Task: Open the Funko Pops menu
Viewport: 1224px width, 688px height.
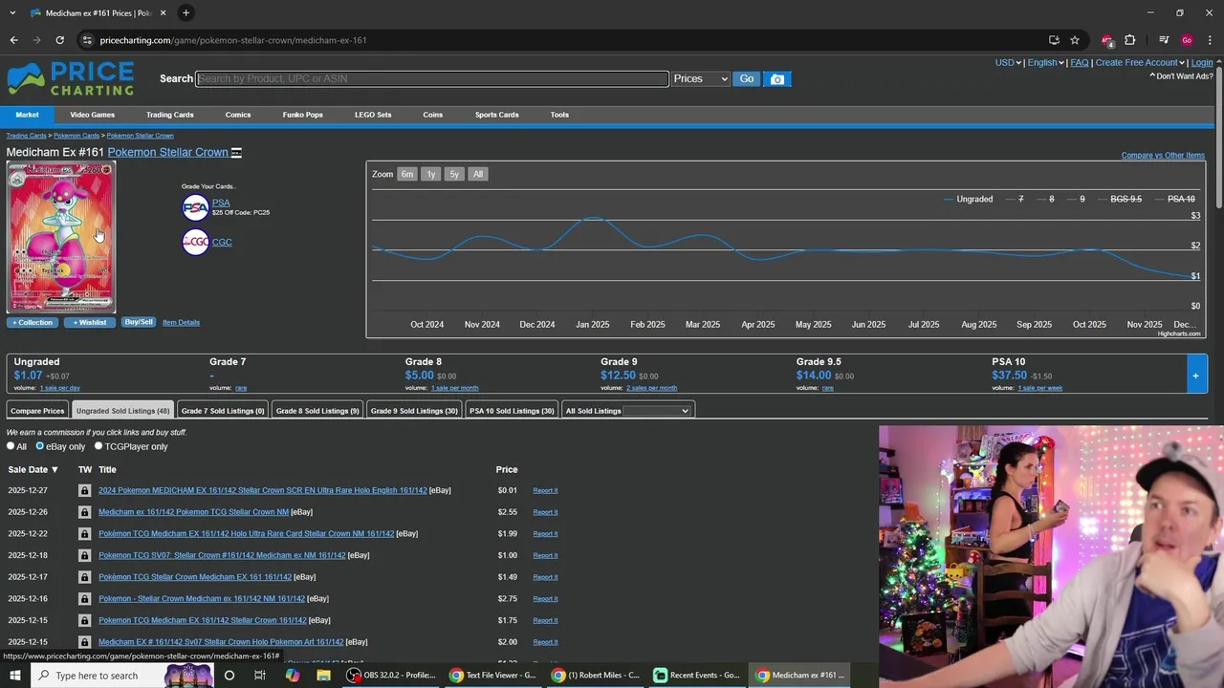Action: (x=302, y=115)
